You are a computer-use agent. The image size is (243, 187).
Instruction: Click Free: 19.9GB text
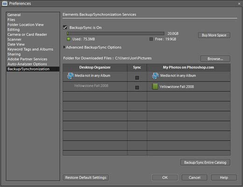(166, 39)
